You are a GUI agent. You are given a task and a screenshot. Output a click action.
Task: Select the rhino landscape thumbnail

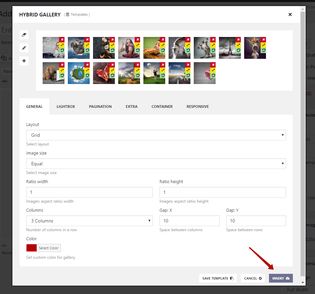point(129,73)
